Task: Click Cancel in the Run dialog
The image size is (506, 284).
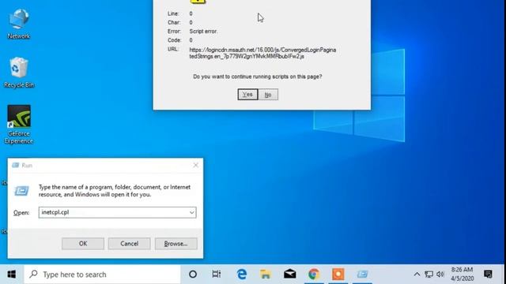Action: click(129, 244)
